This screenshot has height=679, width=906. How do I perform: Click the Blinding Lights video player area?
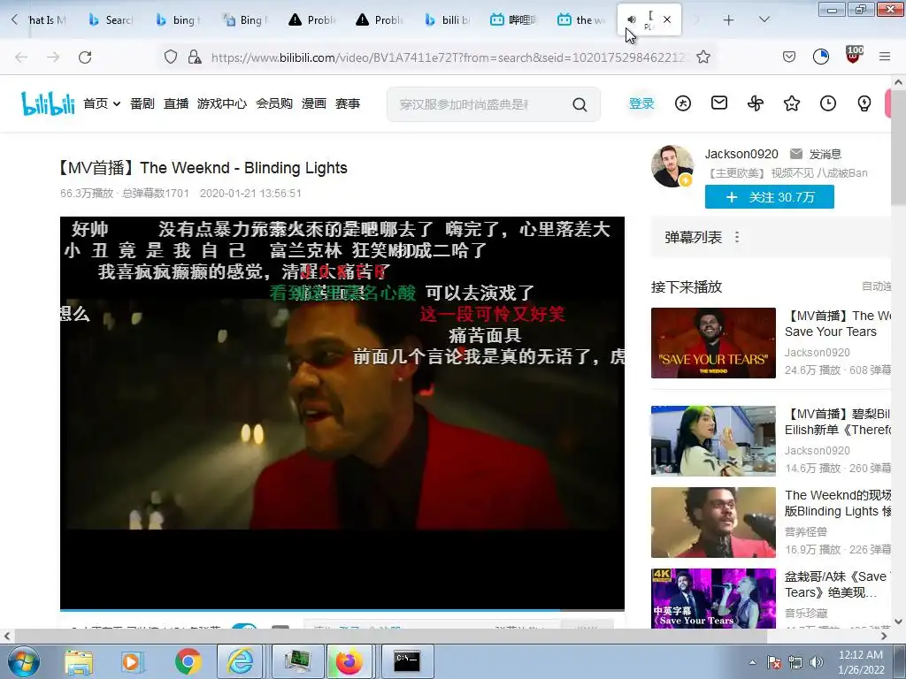click(x=342, y=412)
